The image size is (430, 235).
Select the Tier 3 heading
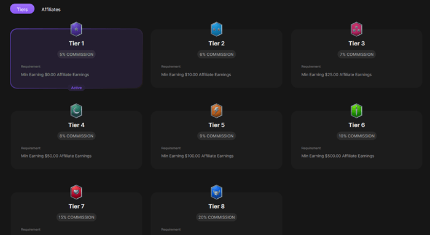click(356, 44)
